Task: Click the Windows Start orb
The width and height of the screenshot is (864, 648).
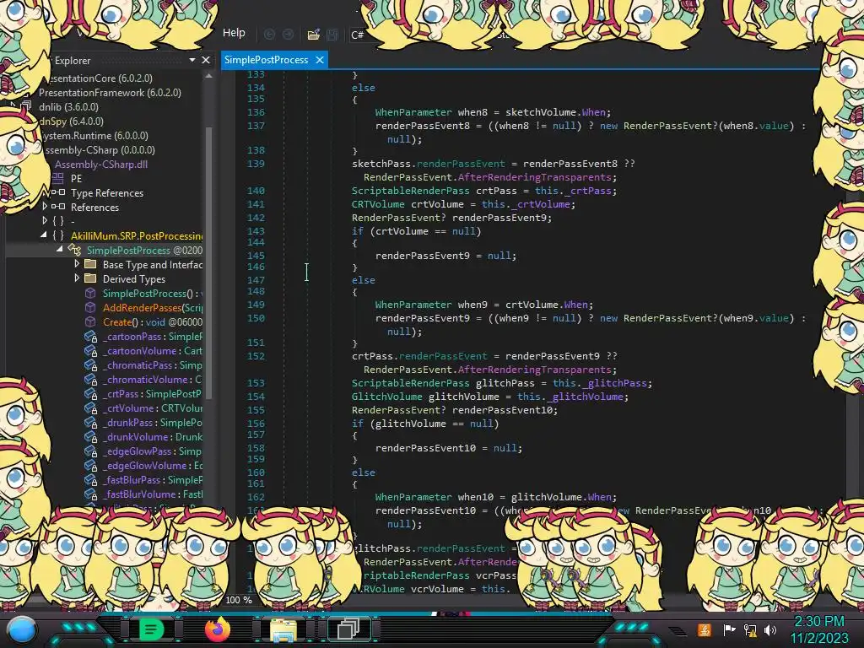Action: pos(21,629)
